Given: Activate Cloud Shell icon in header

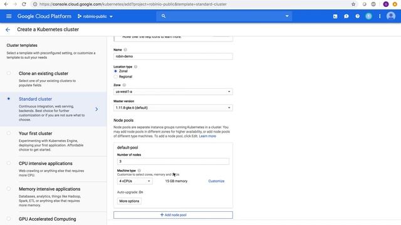Looking at the screenshot, I should pos(335,16).
